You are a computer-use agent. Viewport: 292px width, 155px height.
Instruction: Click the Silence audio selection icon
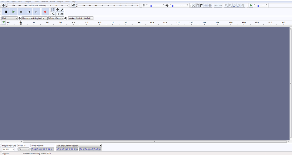click(x=210, y=5)
